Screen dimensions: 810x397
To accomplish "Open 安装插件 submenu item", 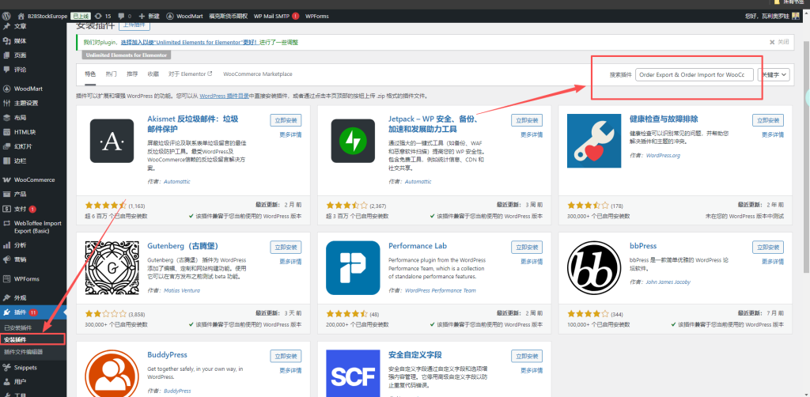I will coord(15,340).
